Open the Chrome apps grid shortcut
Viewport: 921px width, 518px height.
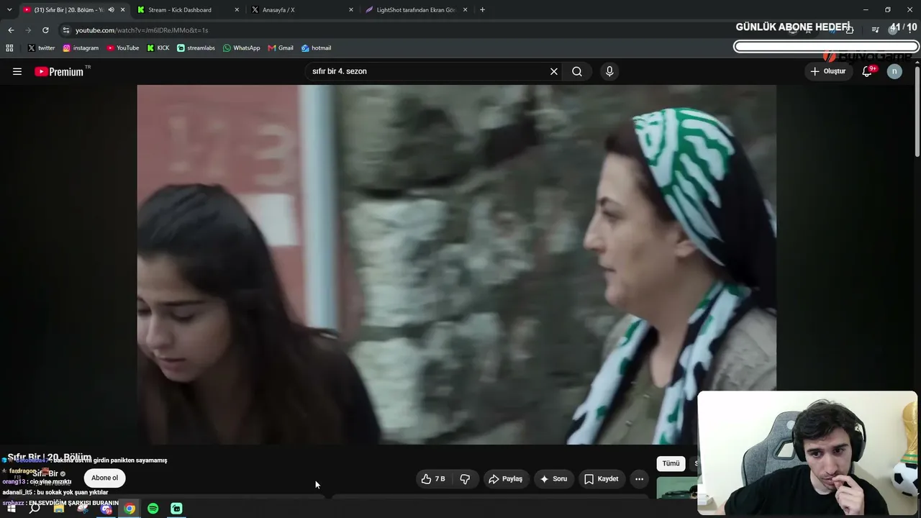[x=9, y=48]
